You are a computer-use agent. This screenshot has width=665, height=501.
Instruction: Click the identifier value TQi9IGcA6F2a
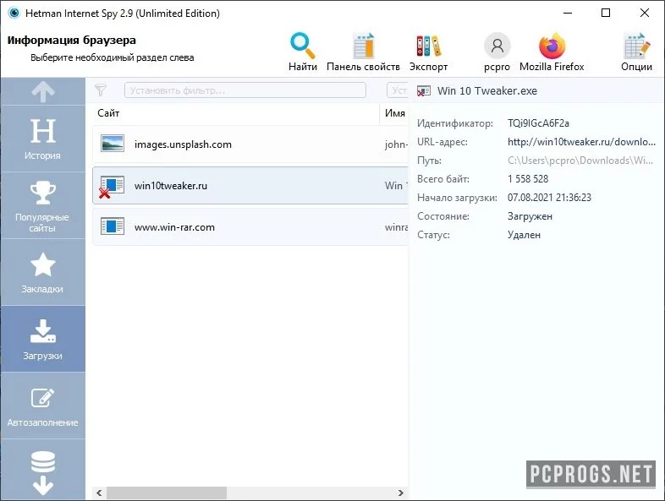[x=538, y=123]
